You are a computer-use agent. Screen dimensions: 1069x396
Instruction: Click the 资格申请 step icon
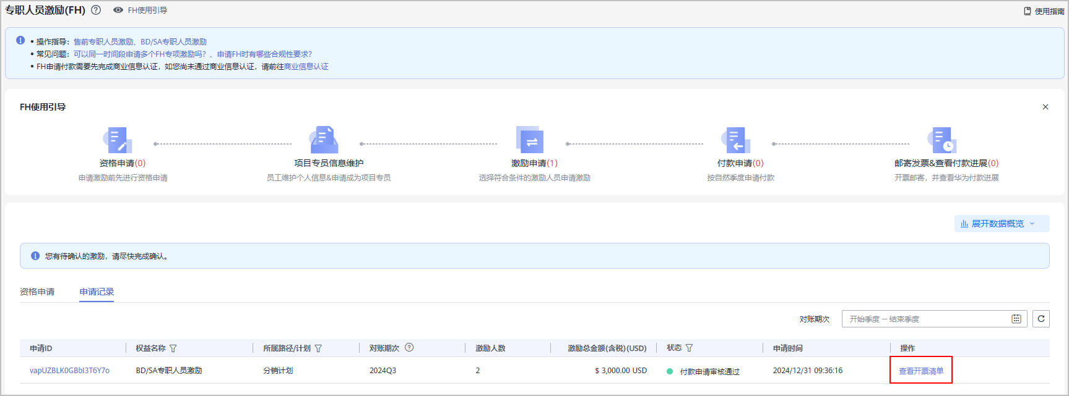[118, 140]
